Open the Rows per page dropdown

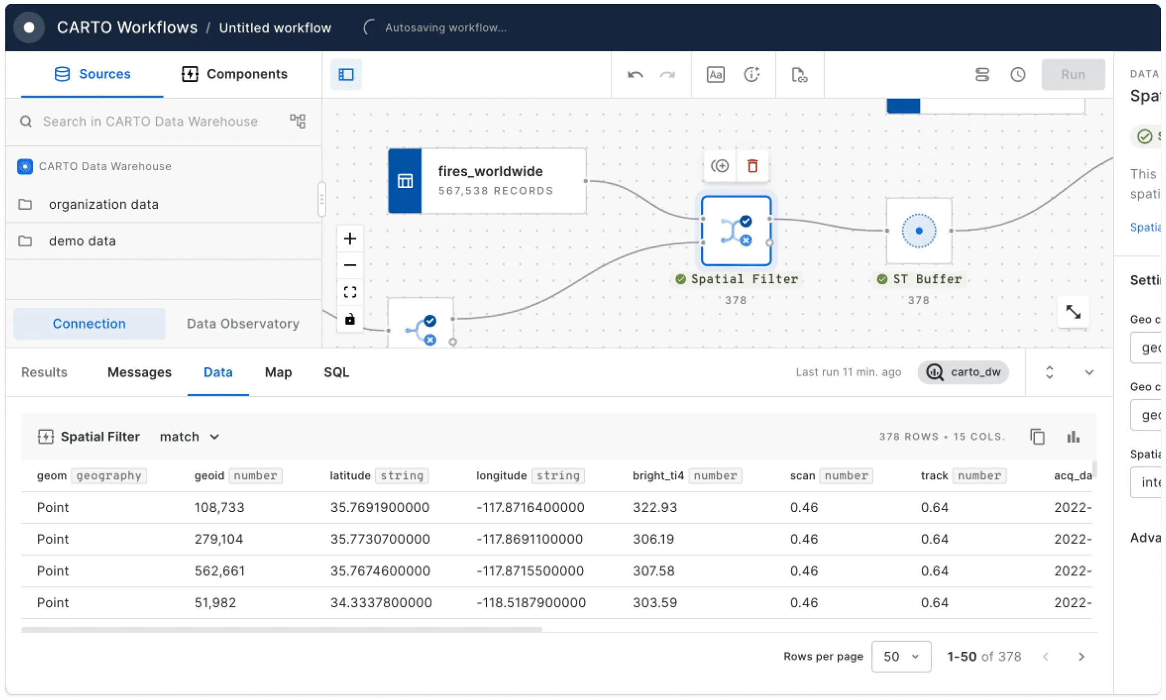point(901,656)
